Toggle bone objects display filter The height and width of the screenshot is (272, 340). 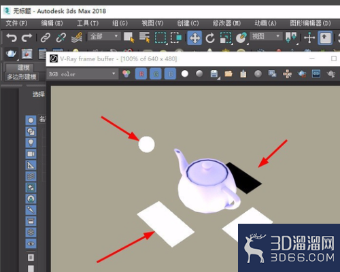[x=31, y=210]
